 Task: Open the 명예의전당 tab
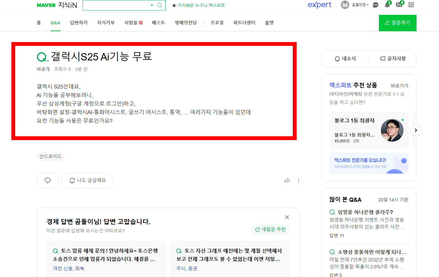click(186, 23)
